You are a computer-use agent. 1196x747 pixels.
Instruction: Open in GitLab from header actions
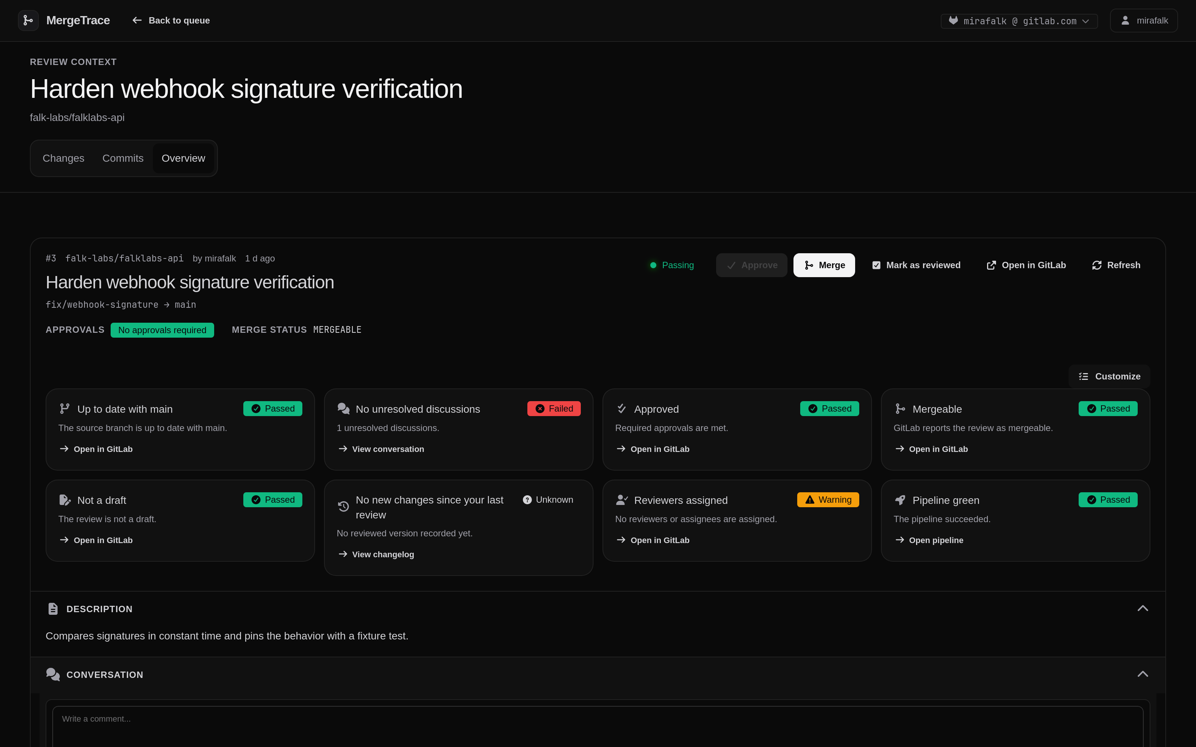pos(1026,265)
